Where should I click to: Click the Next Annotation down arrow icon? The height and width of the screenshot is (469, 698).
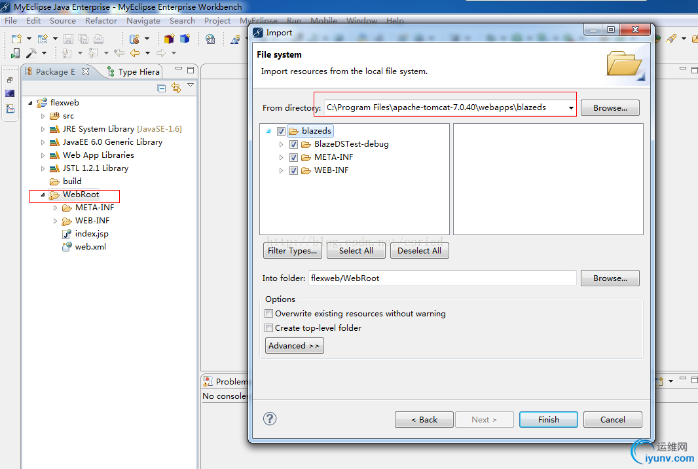tap(67, 53)
